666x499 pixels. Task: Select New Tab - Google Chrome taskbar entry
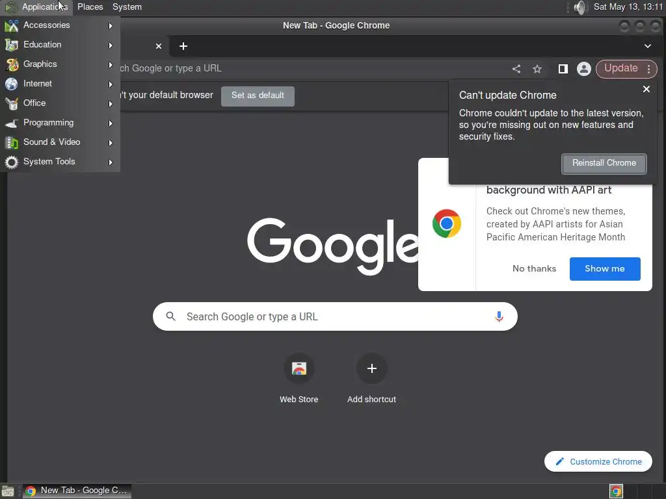(x=77, y=491)
